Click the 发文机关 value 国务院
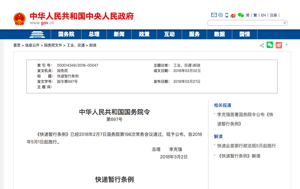 tap(62, 70)
